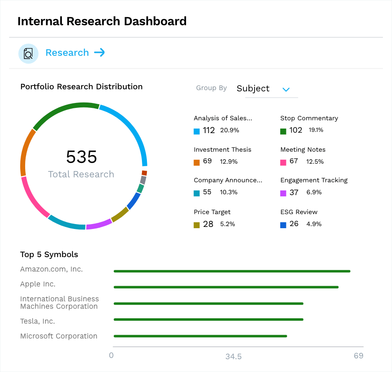Screen dimensions: 392x372
Task: Open the Research section
Action: pyautogui.click(x=67, y=52)
